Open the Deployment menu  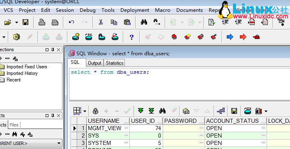point(135,10)
